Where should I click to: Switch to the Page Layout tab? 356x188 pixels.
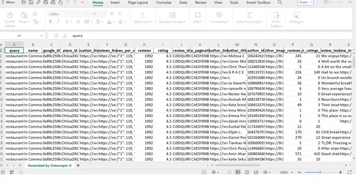click(x=138, y=2)
